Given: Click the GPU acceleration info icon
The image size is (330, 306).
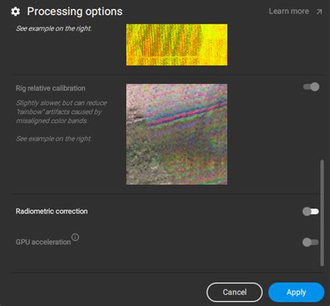Looking at the screenshot, I should click(x=75, y=237).
